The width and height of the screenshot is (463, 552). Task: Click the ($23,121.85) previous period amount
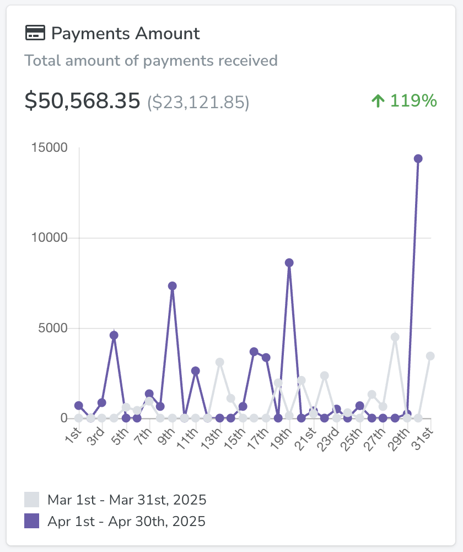tap(198, 102)
